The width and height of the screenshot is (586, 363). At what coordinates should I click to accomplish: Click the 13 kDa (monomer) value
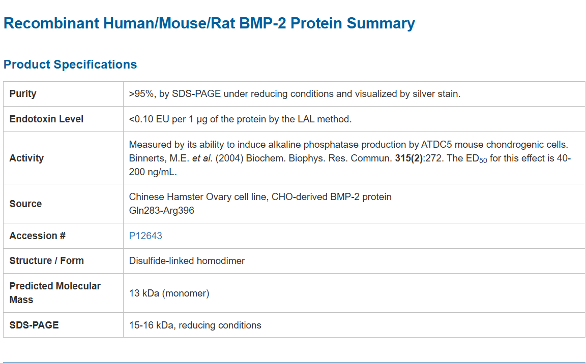(x=169, y=293)
